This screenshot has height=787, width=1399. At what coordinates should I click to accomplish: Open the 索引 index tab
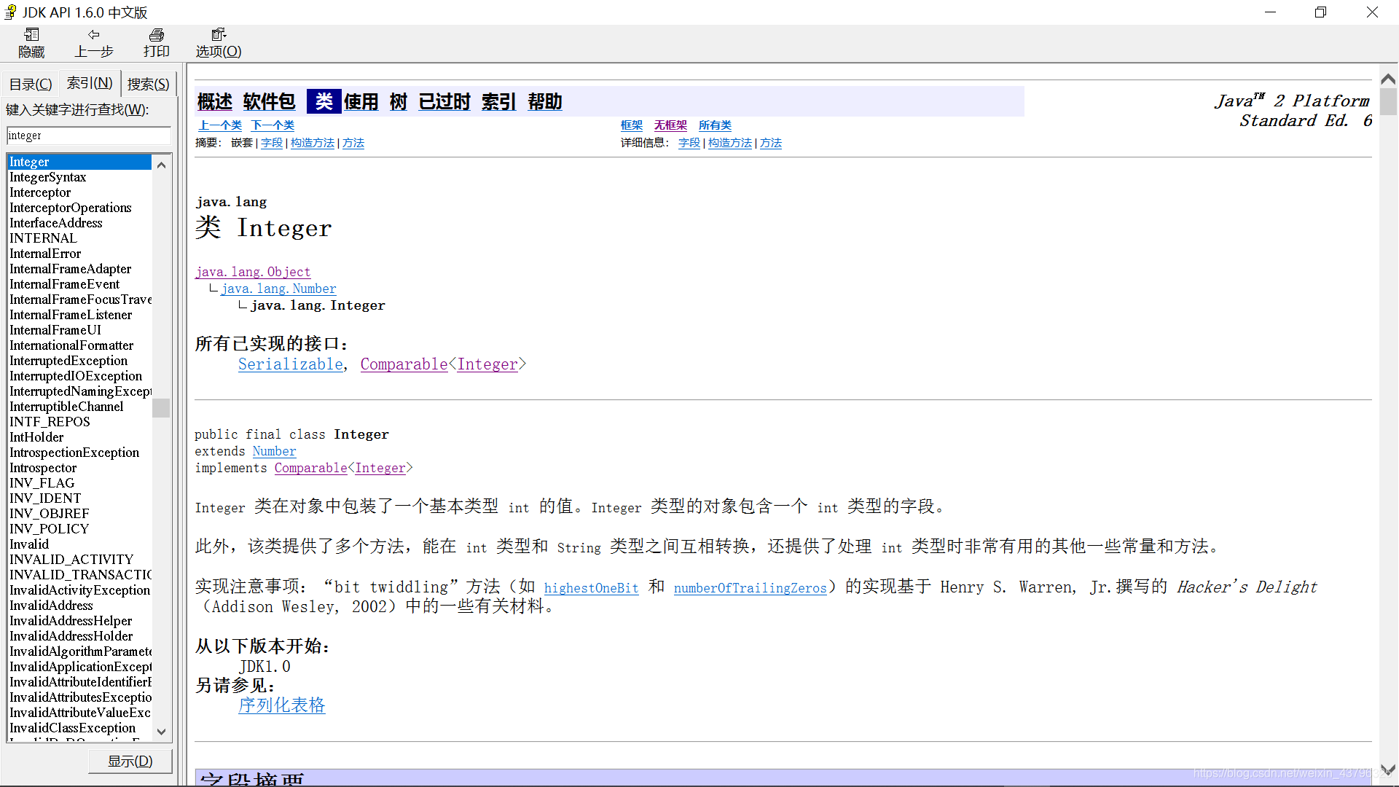[x=90, y=83]
